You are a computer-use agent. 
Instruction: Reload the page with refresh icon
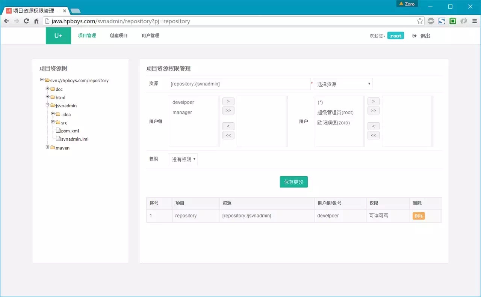click(26, 21)
